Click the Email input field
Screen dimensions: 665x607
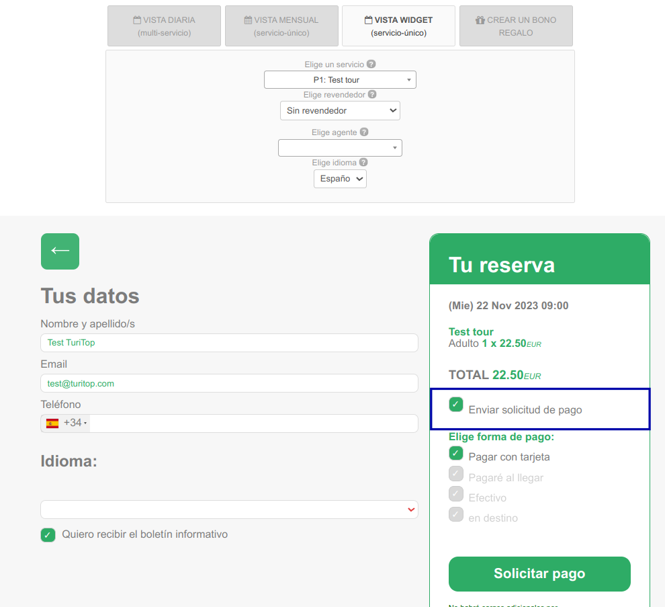[230, 383]
